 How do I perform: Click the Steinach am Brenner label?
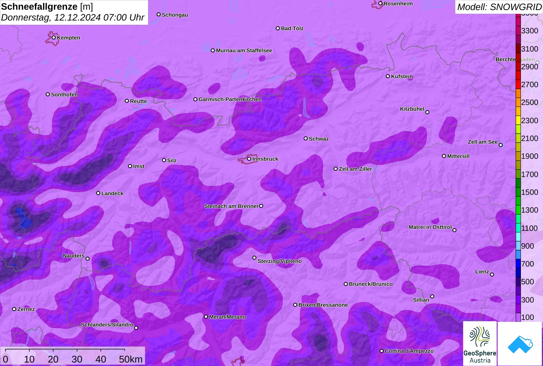coord(231,206)
